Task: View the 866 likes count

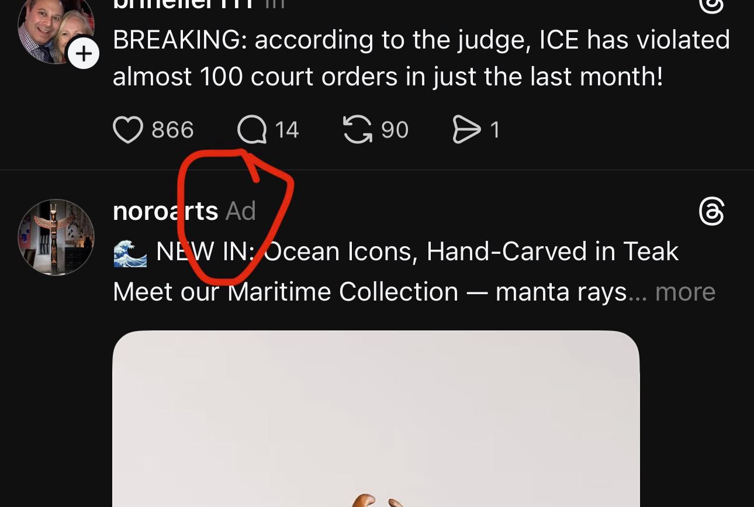Action: [x=172, y=130]
